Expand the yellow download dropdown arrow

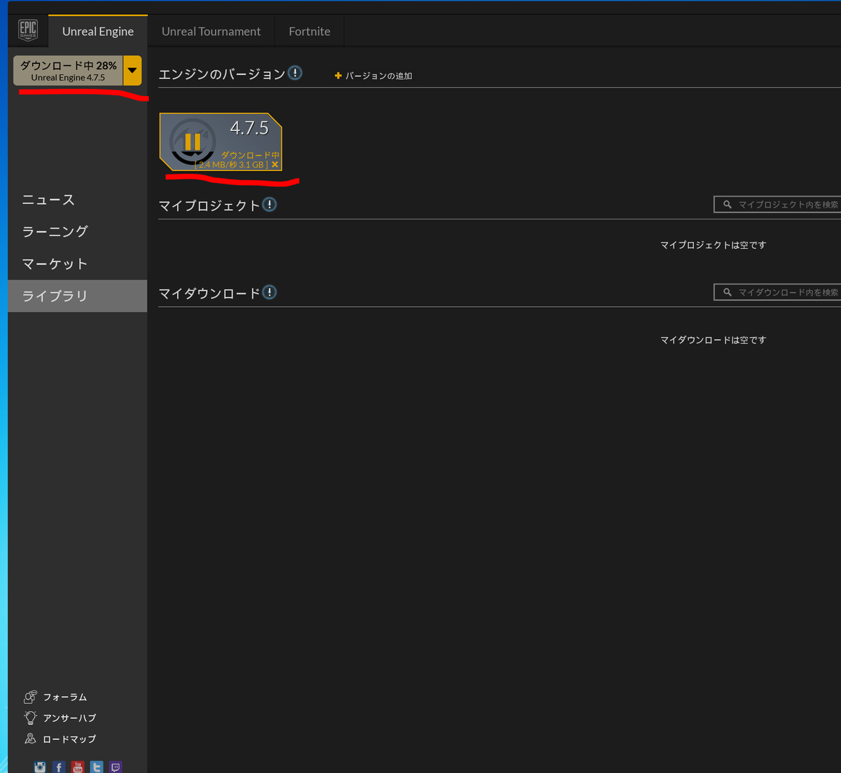click(x=132, y=71)
